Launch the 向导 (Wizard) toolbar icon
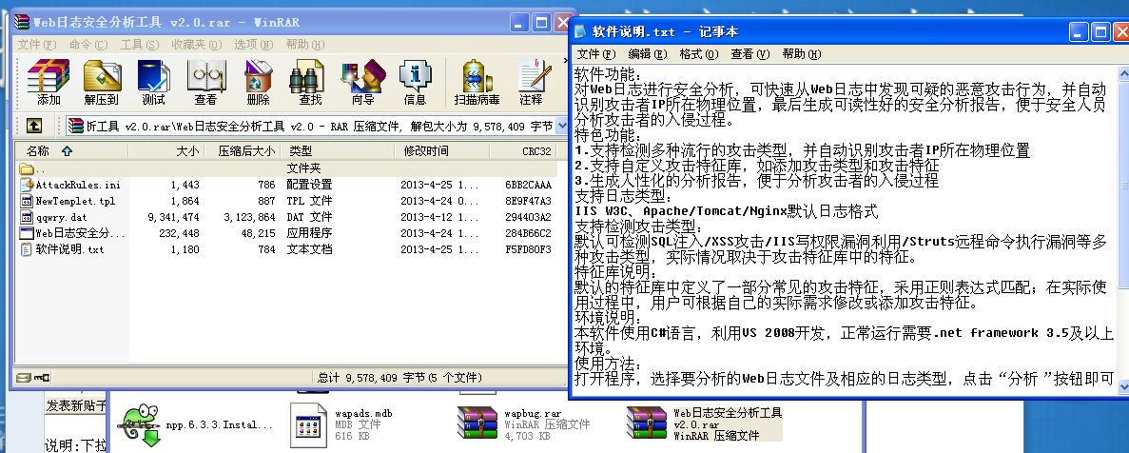The height and width of the screenshot is (453, 1129). (x=362, y=82)
